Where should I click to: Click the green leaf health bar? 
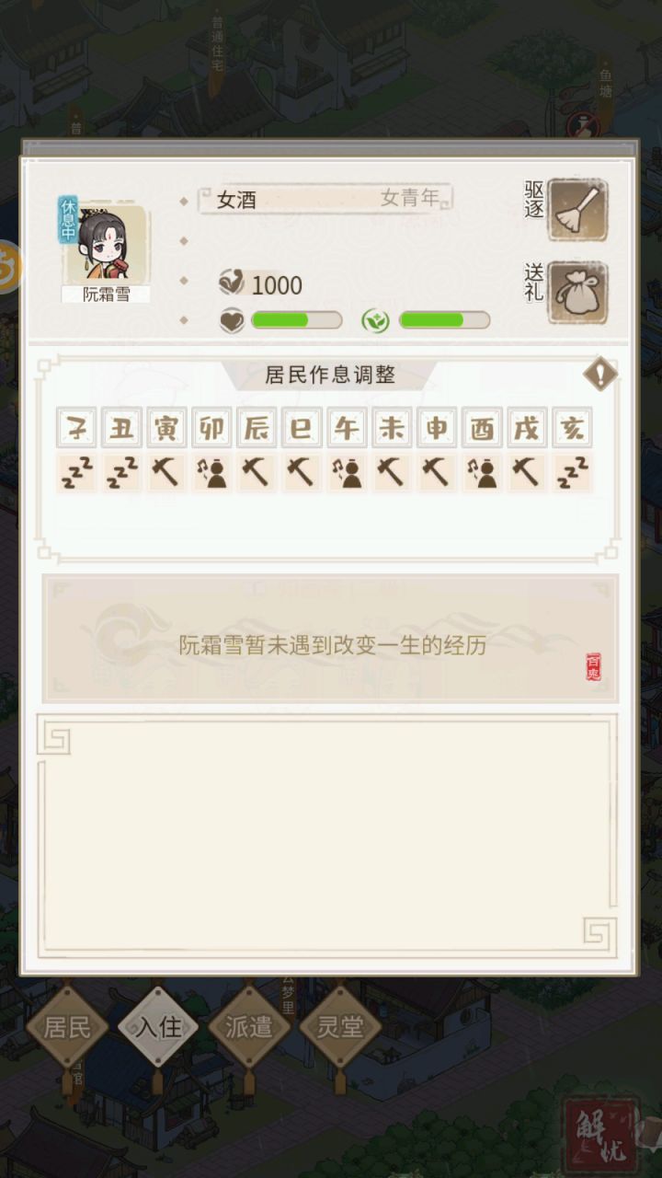point(444,320)
